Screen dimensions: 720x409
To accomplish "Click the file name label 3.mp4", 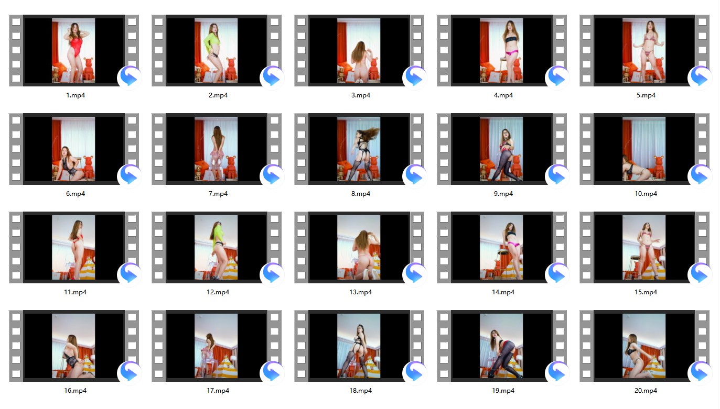I will coord(361,95).
